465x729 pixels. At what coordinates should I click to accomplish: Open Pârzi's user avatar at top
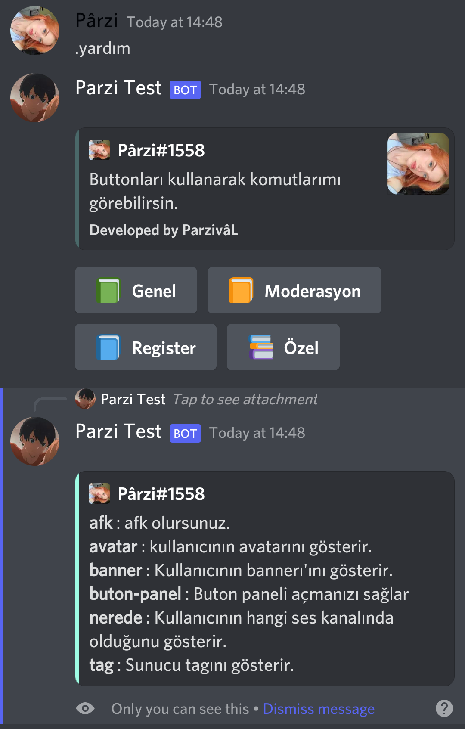click(35, 31)
